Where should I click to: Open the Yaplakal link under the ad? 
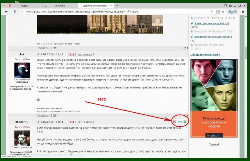click(214, 144)
